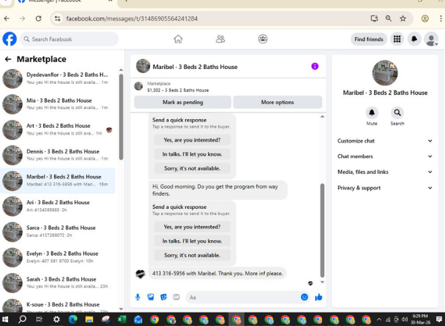Open Sarca 3 Beds 2 Baths conversation
Image resolution: width=445 pixels, height=326 pixels.
click(57, 231)
